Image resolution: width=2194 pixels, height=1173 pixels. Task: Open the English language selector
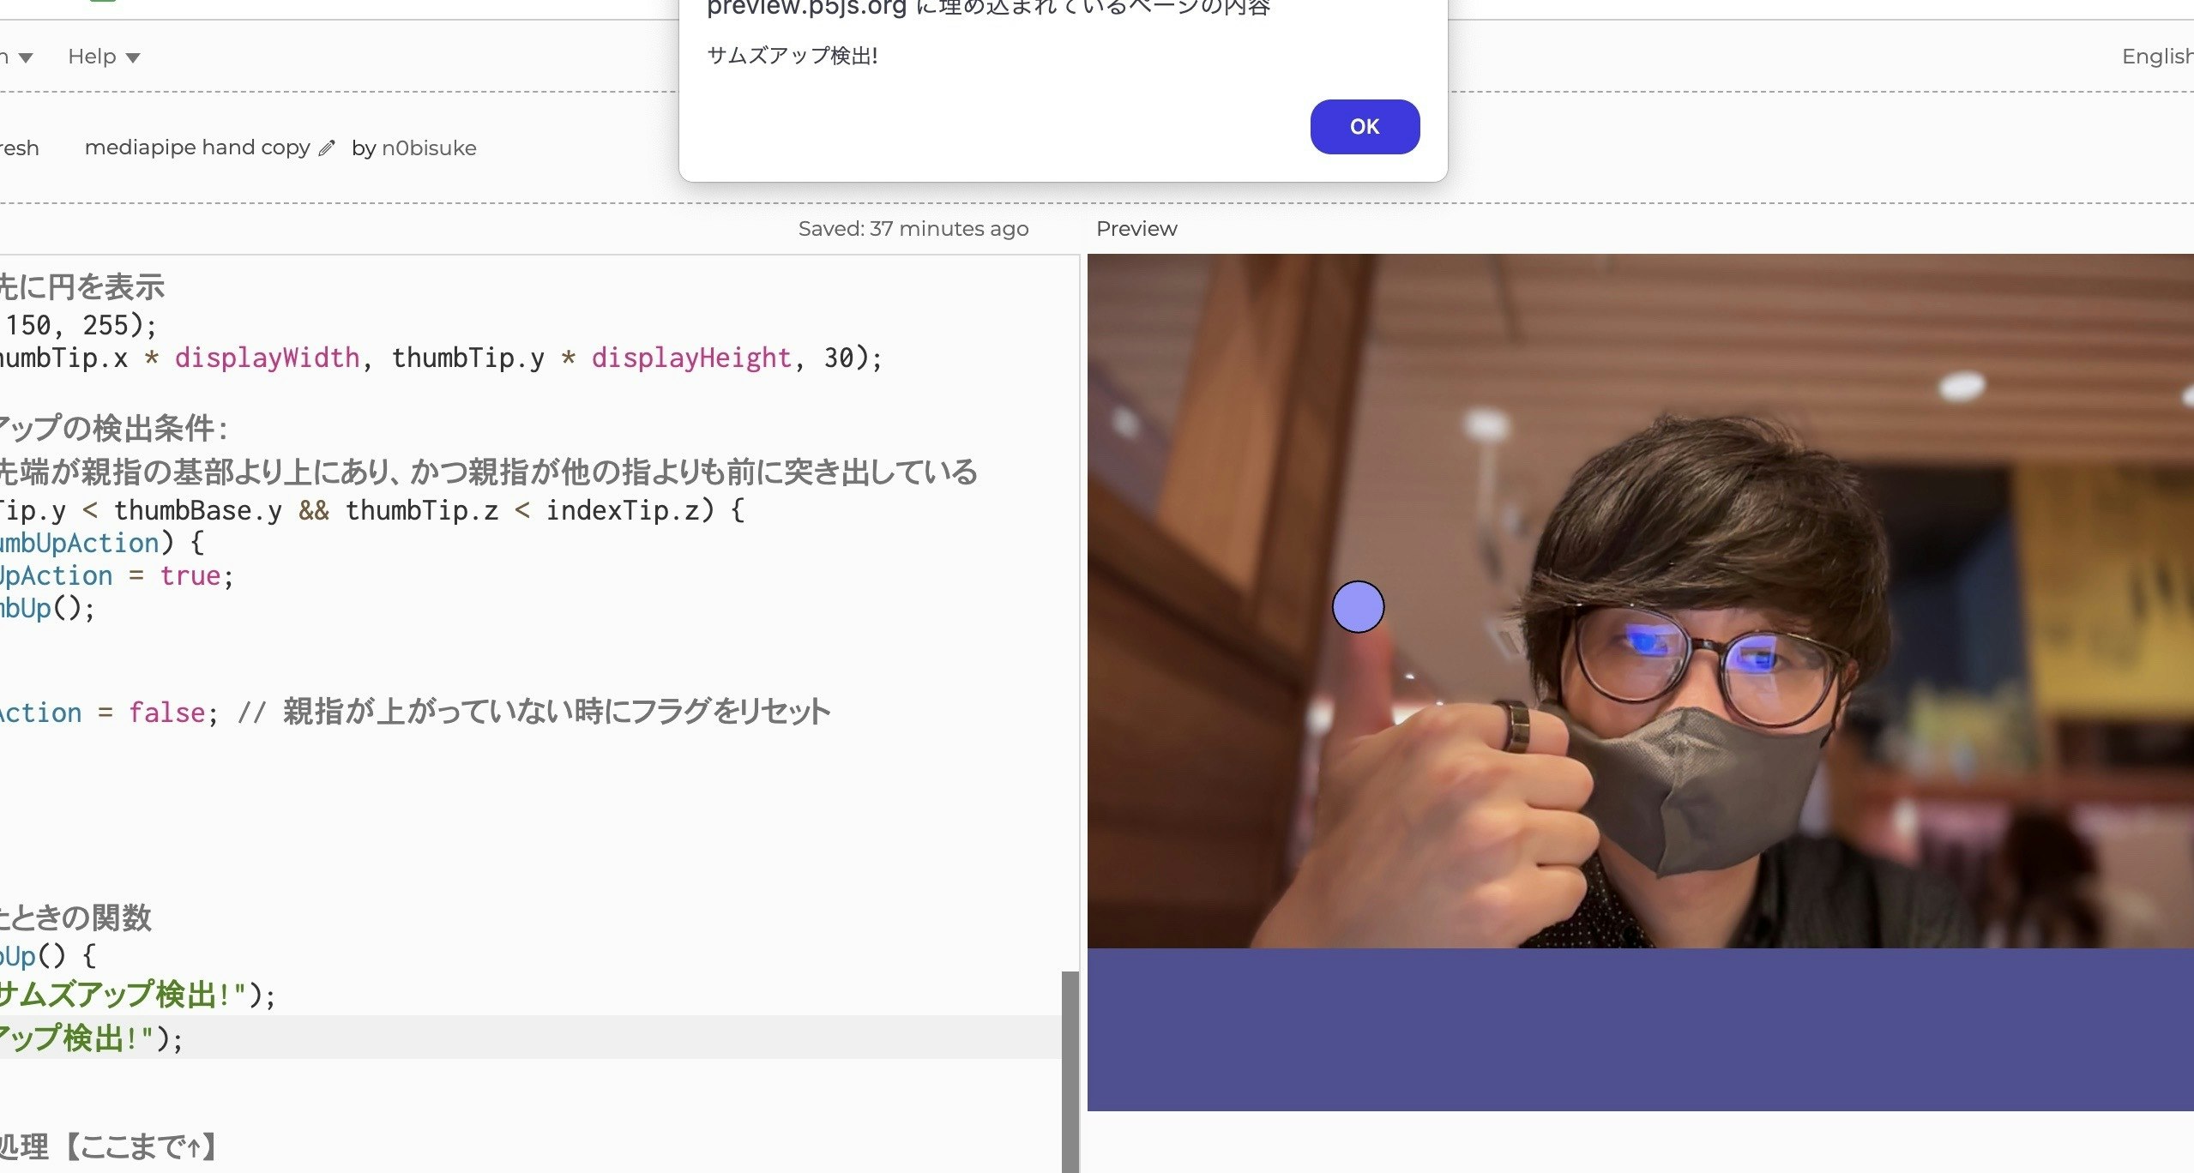tap(2155, 57)
